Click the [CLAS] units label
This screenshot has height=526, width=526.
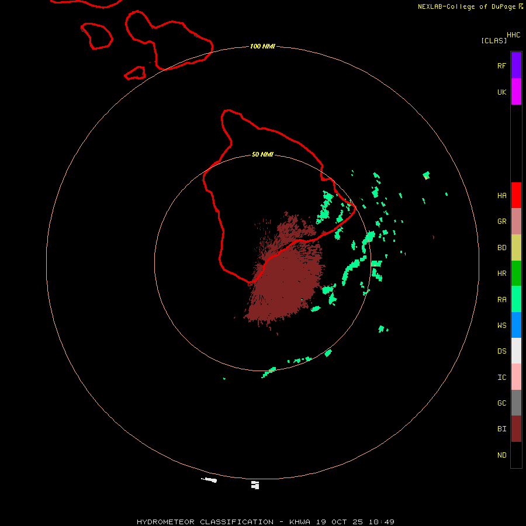[x=494, y=41]
